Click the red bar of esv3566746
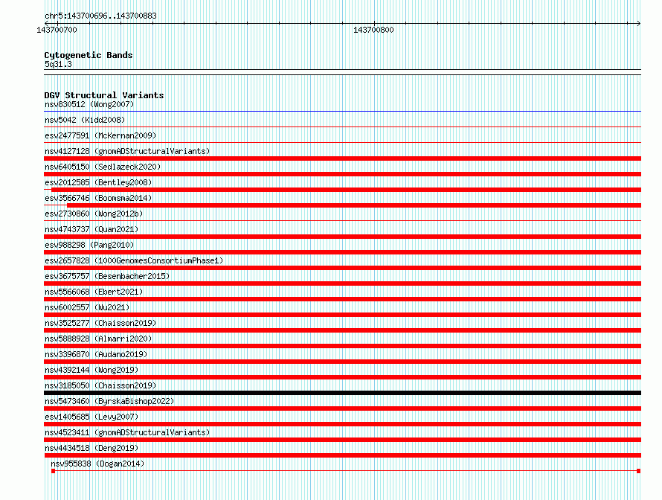The width and height of the screenshot is (662, 500). pos(354,205)
